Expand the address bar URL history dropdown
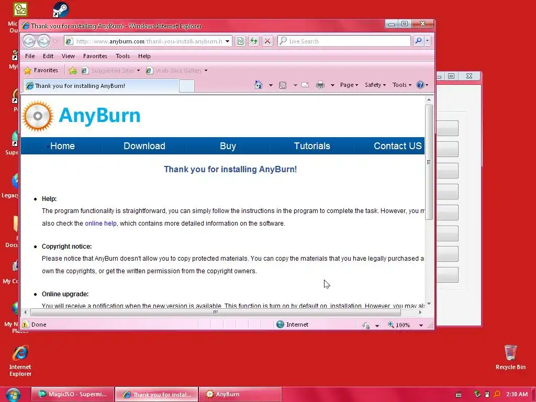Screen dimensions: 536x402 (227, 41)
